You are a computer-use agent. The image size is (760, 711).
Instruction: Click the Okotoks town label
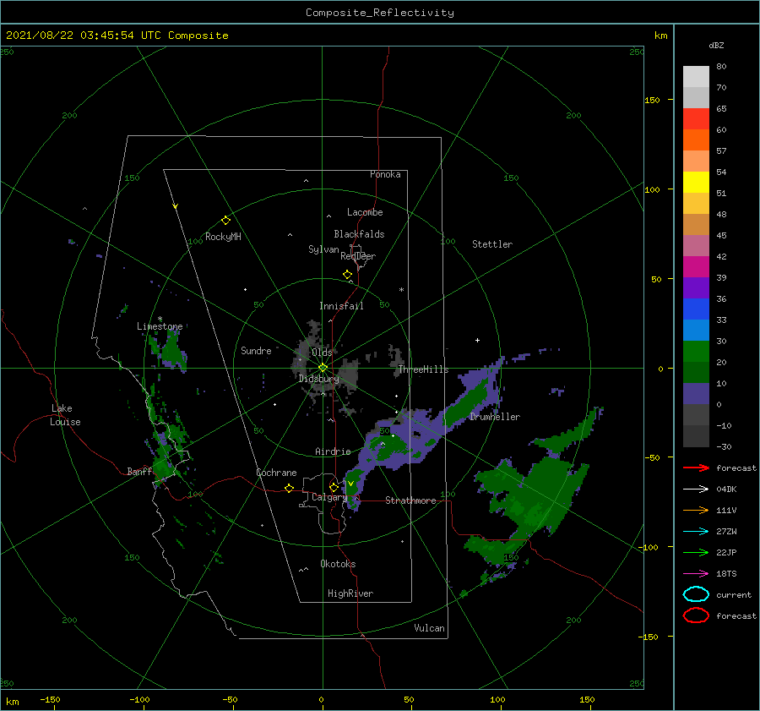point(338,564)
